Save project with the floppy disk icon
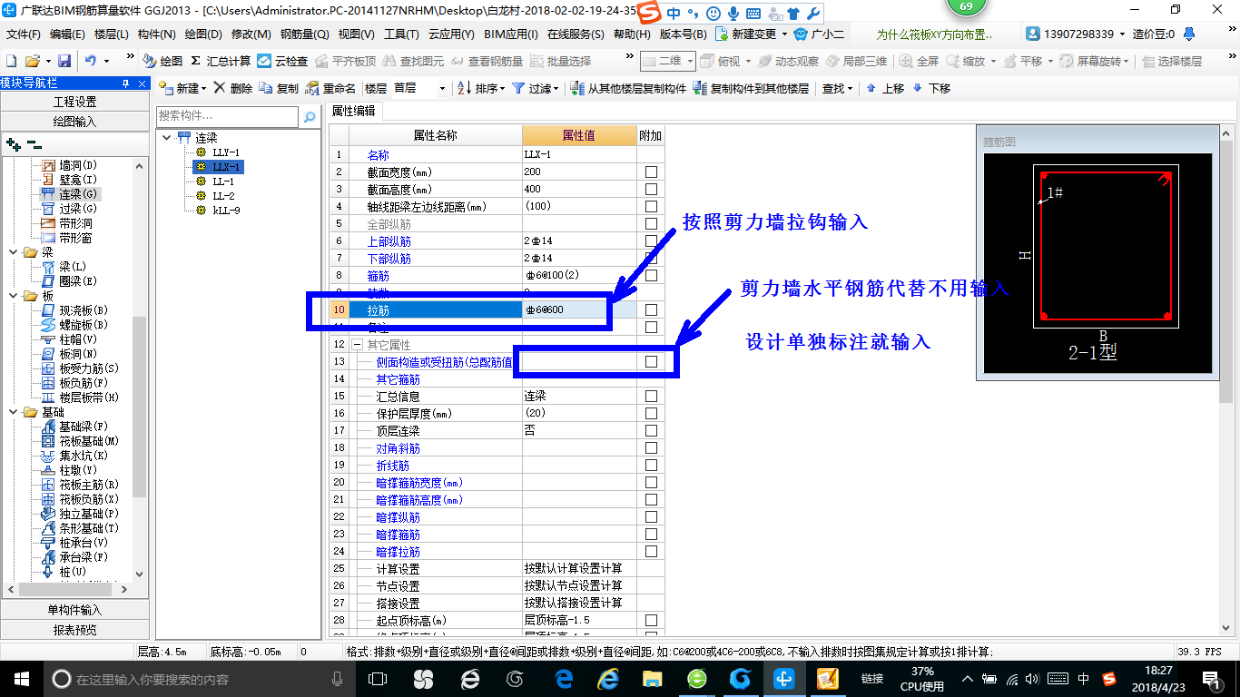The image size is (1240, 697). tap(64, 61)
